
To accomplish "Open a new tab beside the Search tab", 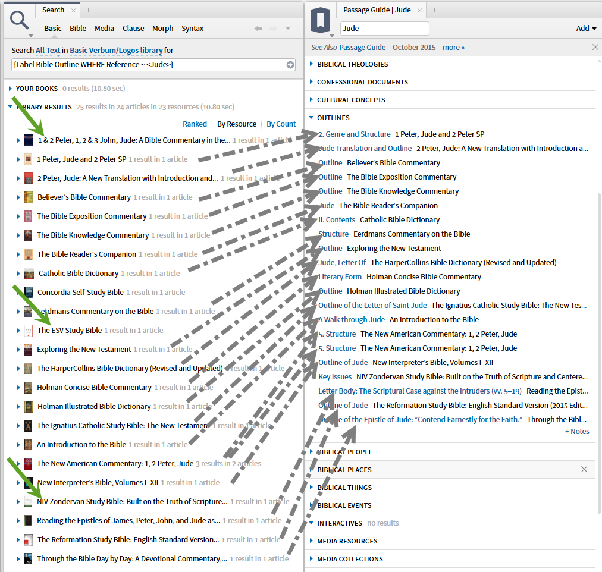I will (88, 10).
